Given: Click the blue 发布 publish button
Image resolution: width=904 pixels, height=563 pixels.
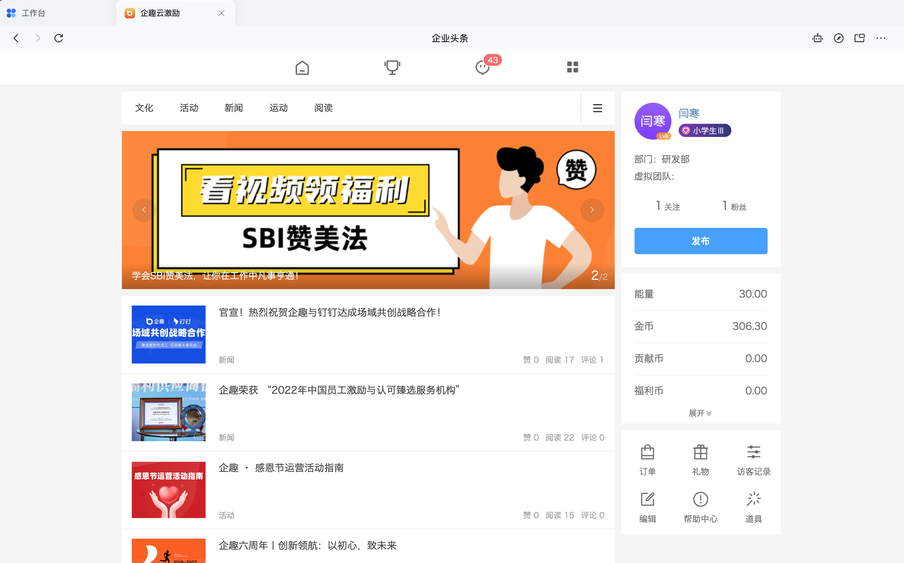Looking at the screenshot, I should coord(701,241).
